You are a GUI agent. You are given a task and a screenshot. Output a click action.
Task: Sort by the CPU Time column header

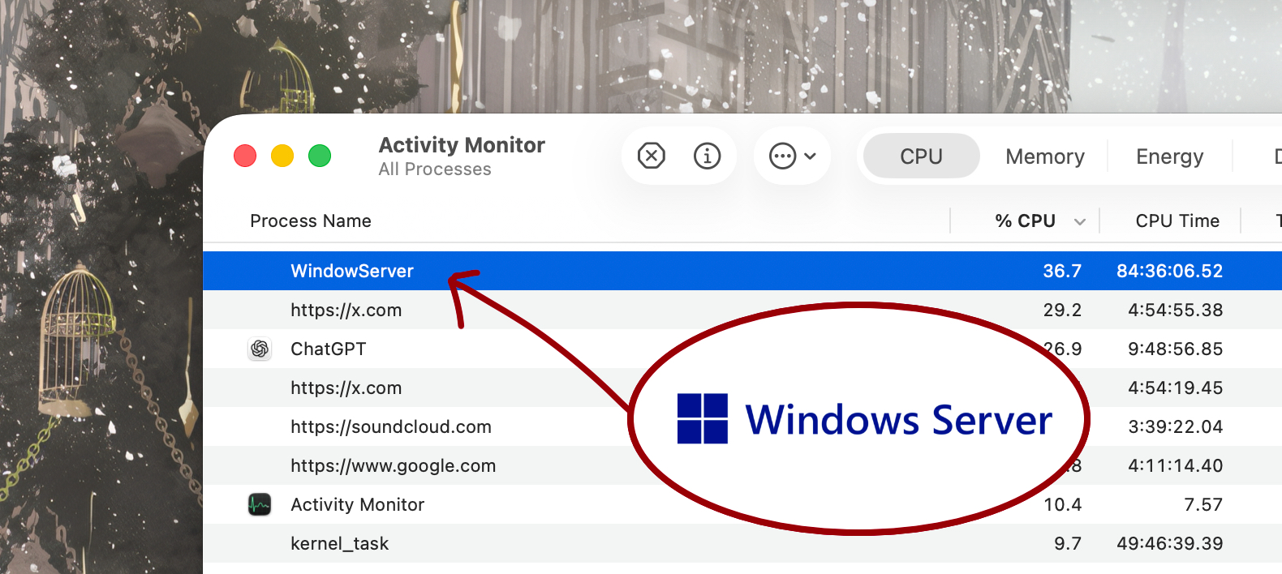pyautogui.click(x=1177, y=221)
